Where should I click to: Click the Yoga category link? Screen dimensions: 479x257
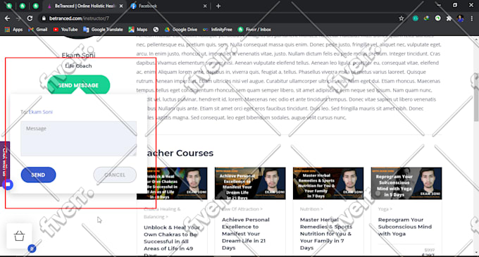[385, 209]
